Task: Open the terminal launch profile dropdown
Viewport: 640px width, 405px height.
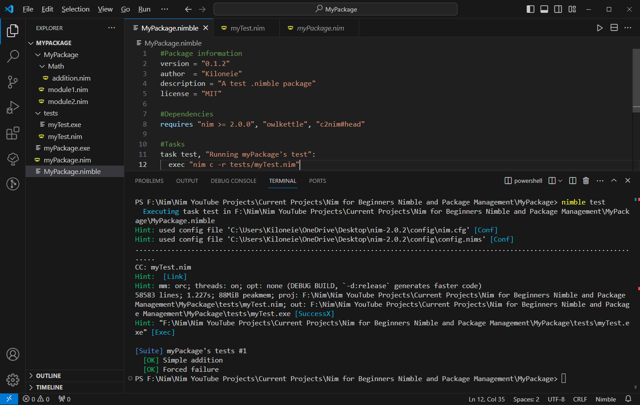Action: click(560, 181)
